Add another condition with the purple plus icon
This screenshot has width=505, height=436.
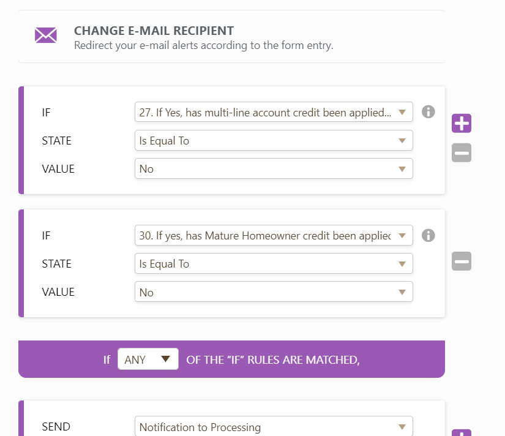point(461,123)
